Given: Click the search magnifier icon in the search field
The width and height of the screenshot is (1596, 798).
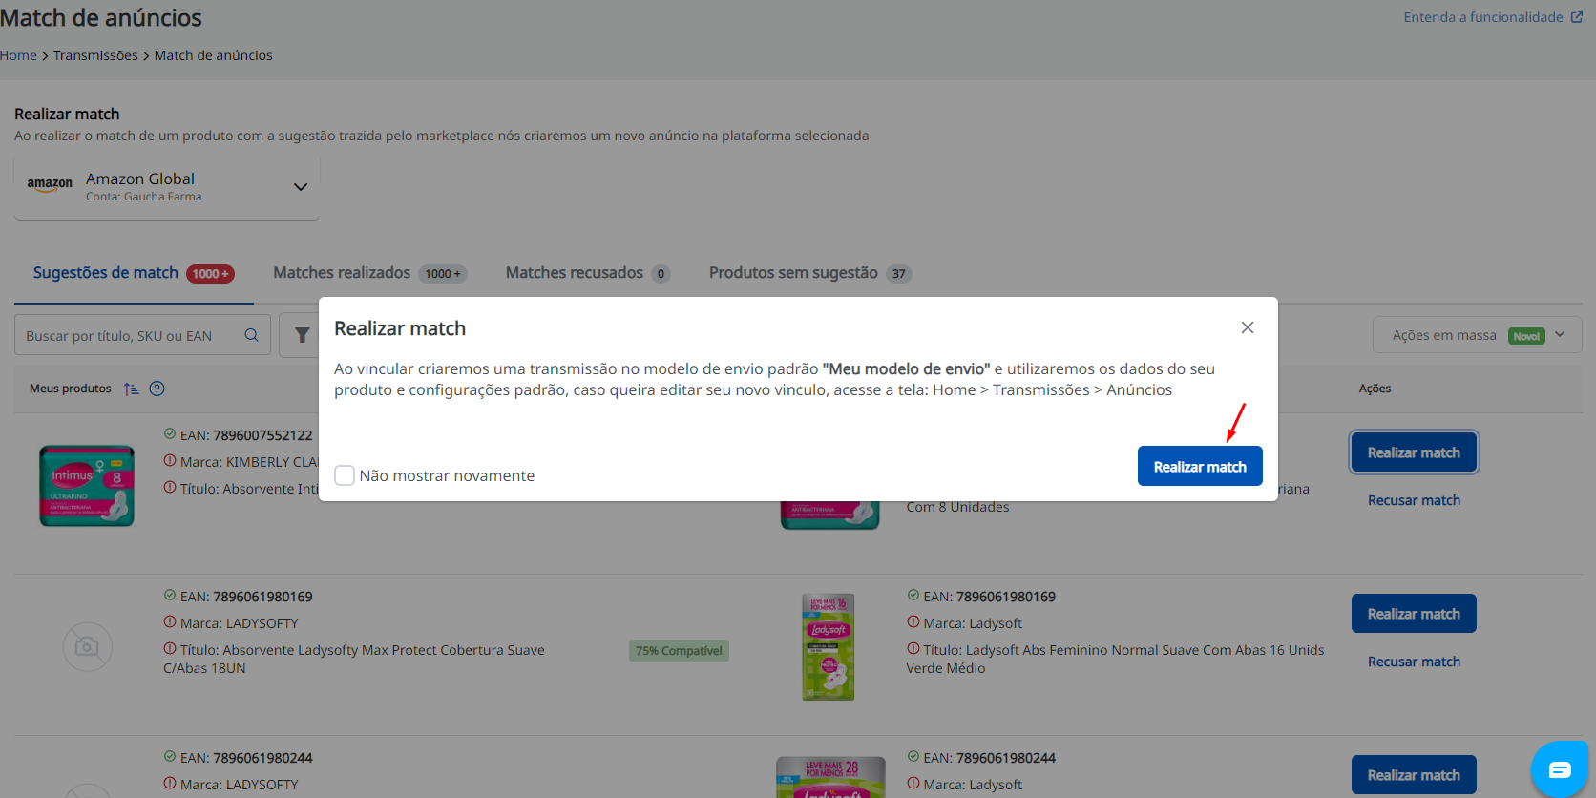Looking at the screenshot, I should (251, 335).
